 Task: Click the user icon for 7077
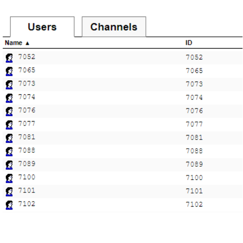(x=9, y=125)
